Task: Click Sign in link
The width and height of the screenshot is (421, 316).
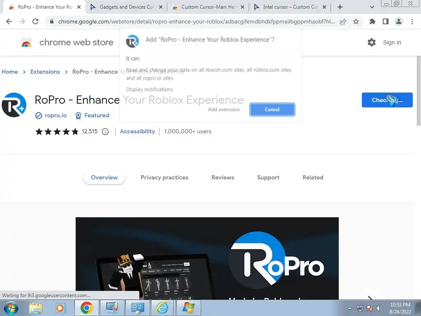Action: (x=392, y=42)
